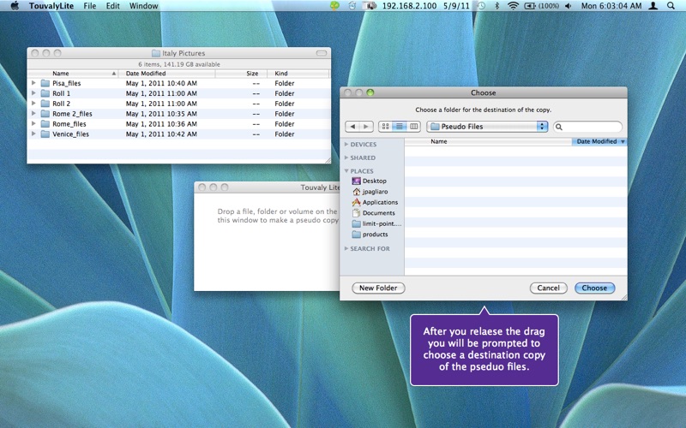Image resolution: width=686 pixels, height=428 pixels.
Task: Expand the Rome_files folder
Action: click(x=33, y=123)
